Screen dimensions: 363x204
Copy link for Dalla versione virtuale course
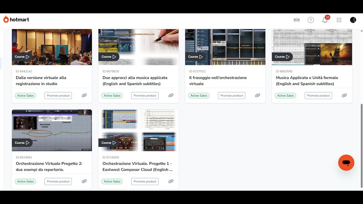click(x=84, y=95)
